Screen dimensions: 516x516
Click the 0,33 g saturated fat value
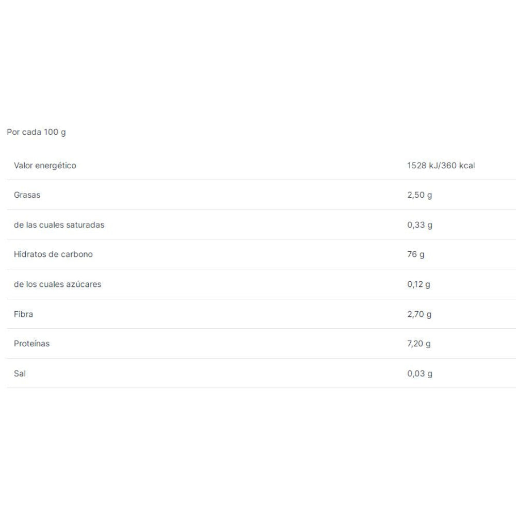[x=420, y=225]
